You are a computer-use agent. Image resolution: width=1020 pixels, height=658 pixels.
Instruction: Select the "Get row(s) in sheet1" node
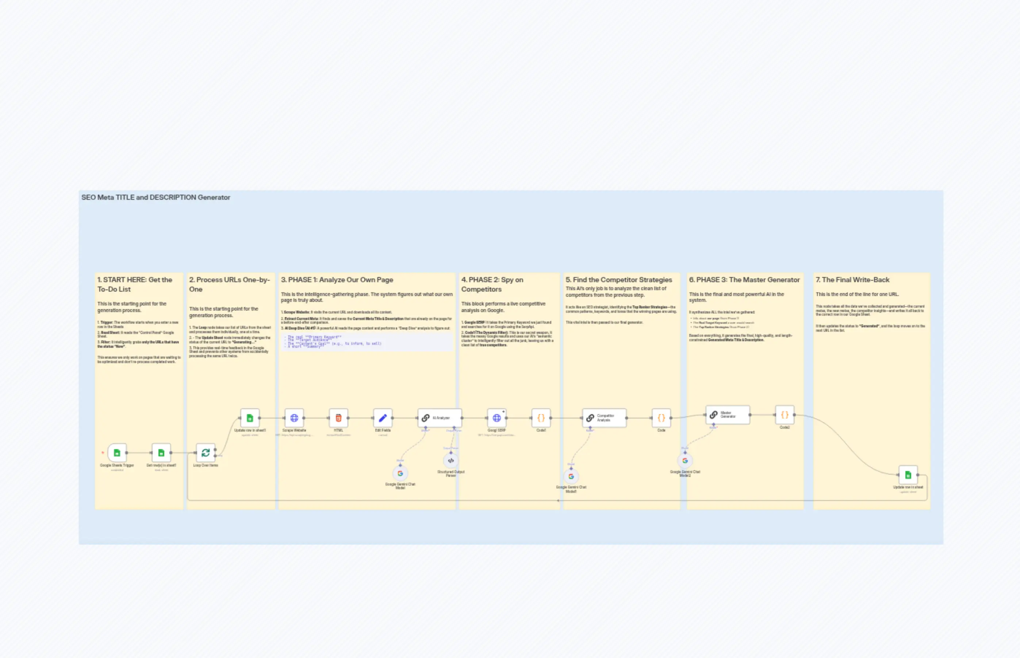pyautogui.click(x=162, y=452)
